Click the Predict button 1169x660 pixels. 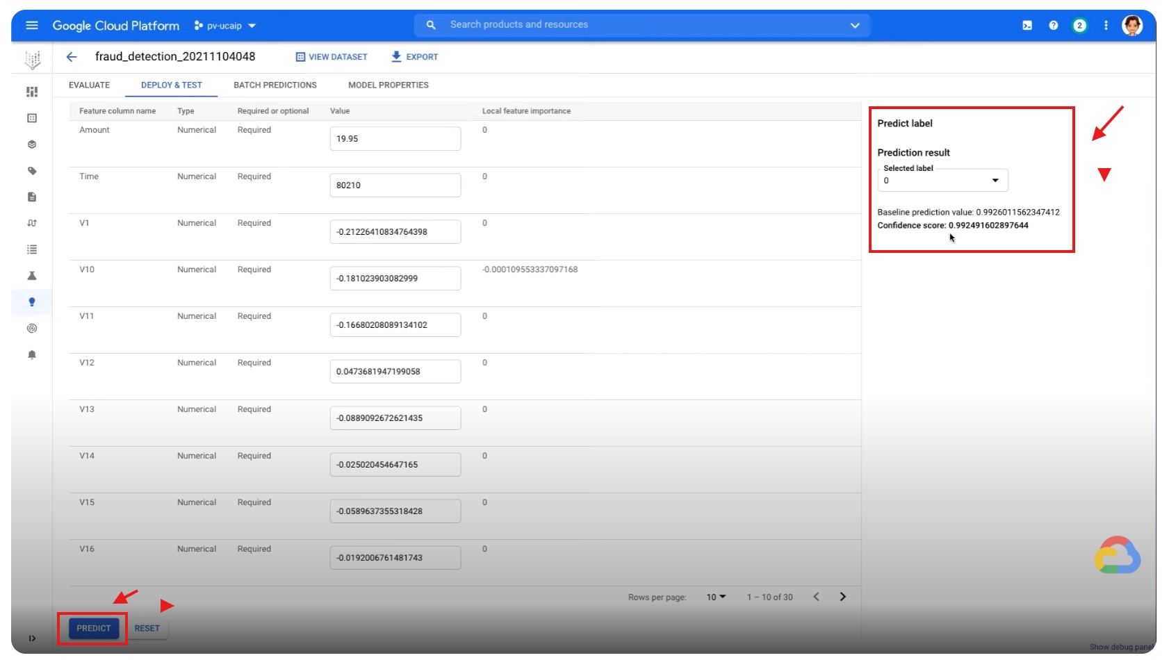[x=94, y=628]
